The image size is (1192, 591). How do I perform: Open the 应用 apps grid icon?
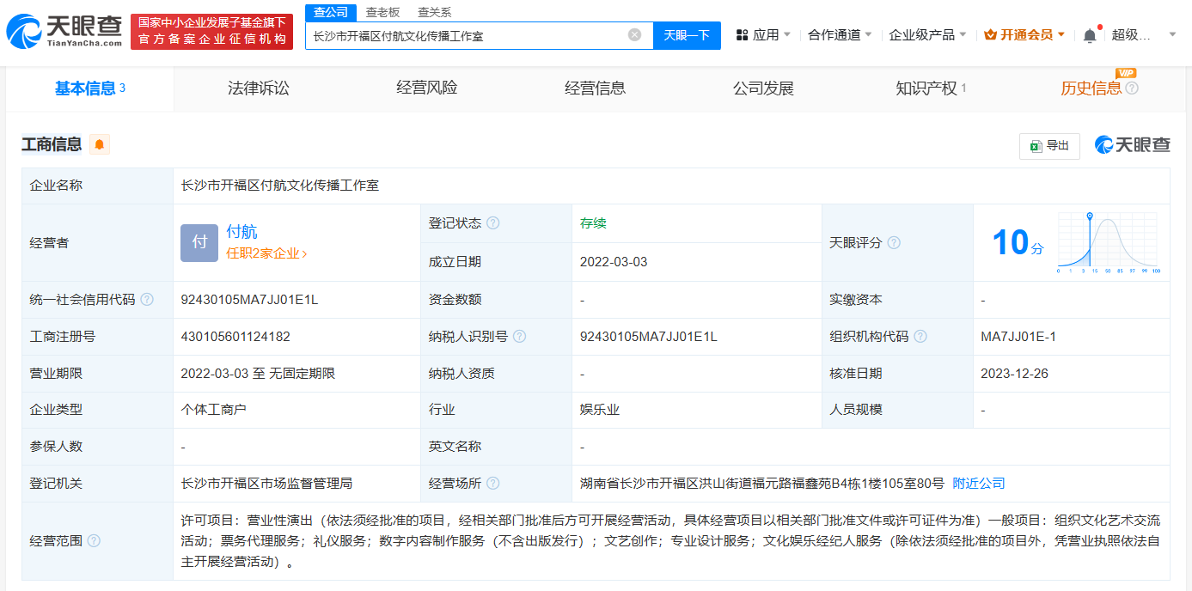tap(741, 36)
